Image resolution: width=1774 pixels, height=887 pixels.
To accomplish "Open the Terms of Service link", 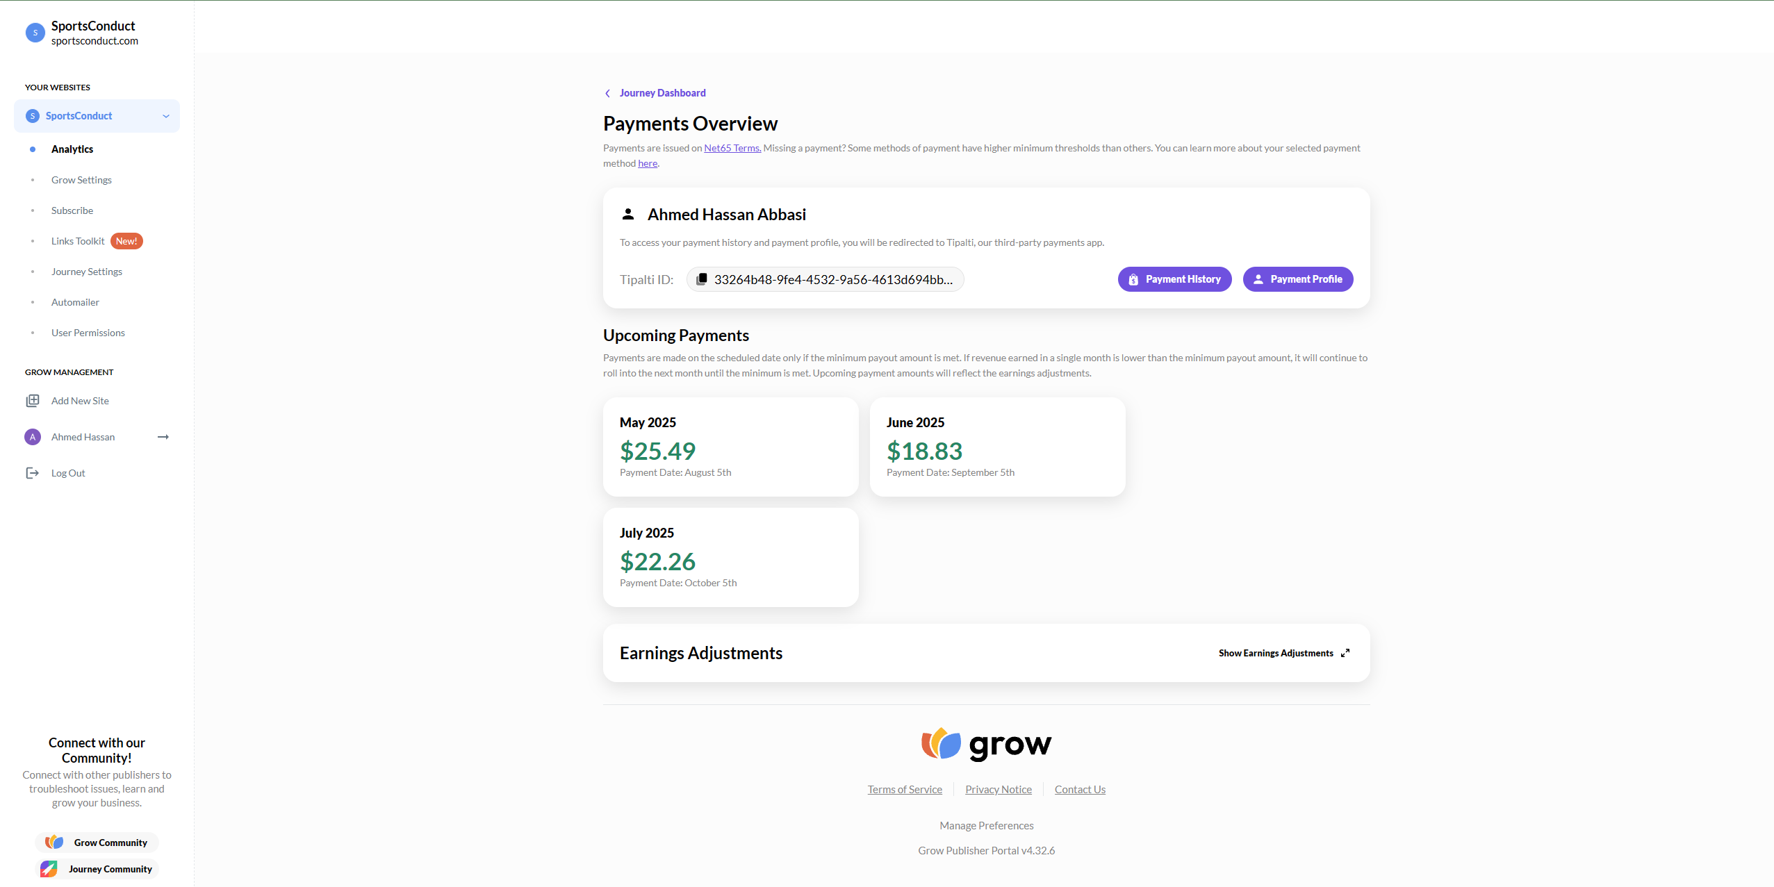I will [x=905, y=790].
